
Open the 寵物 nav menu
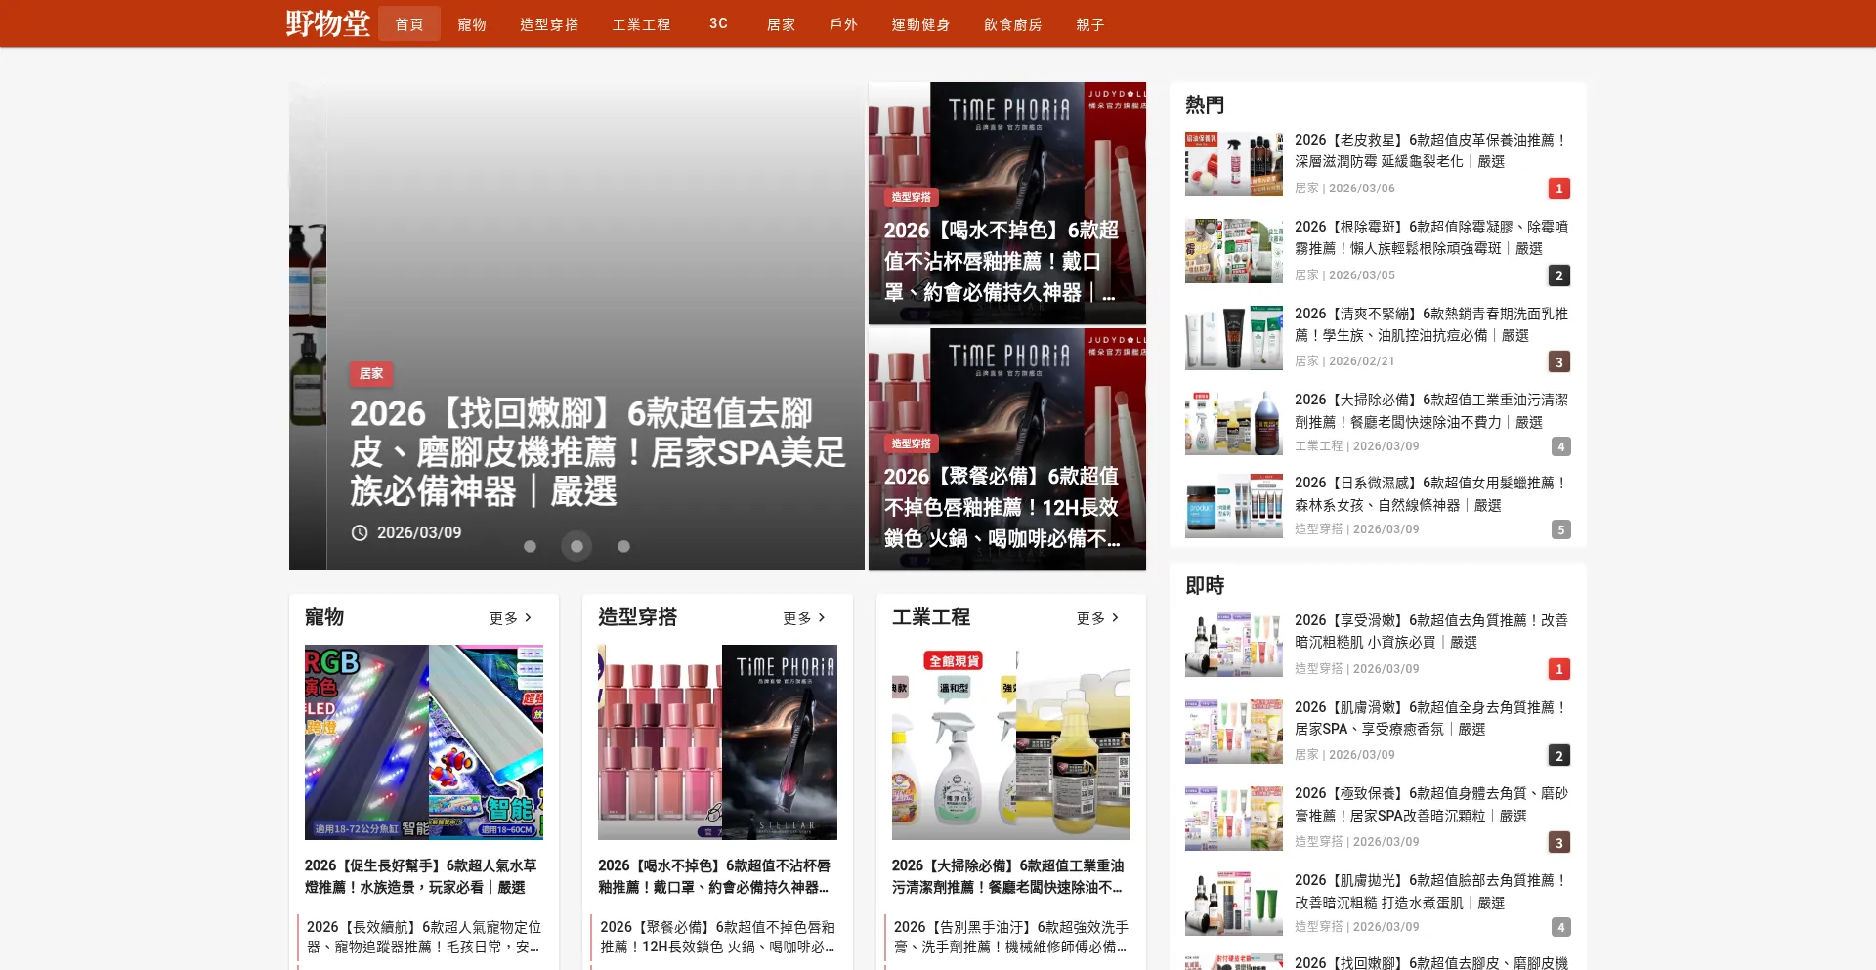tap(472, 24)
